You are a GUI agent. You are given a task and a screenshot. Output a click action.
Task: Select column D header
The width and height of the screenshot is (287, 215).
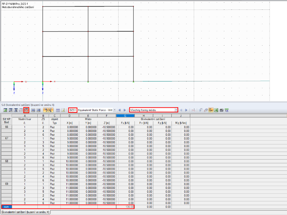click(69, 115)
